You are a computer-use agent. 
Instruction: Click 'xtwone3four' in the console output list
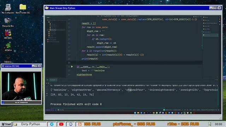coord(135,90)
